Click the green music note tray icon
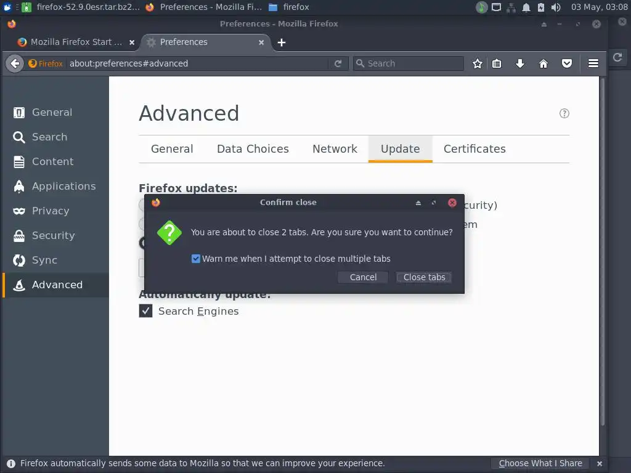The width and height of the screenshot is (631, 473). pos(481,7)
